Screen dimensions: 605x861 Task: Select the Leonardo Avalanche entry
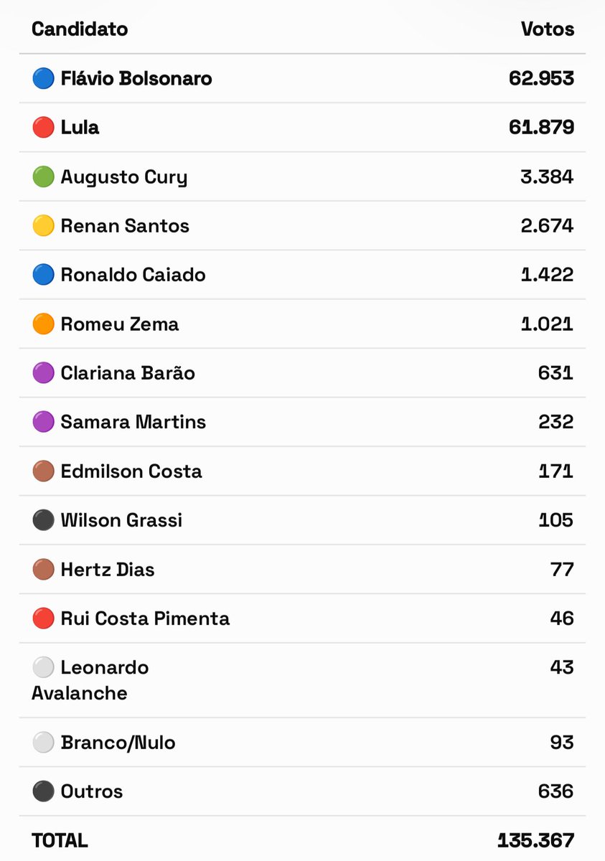(x=90, y=680)
